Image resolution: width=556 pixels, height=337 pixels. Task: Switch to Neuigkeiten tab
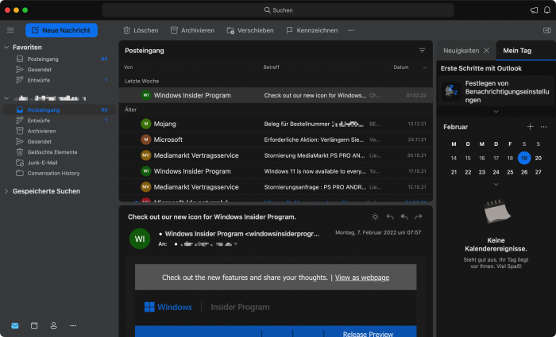(x=461, y=51)
